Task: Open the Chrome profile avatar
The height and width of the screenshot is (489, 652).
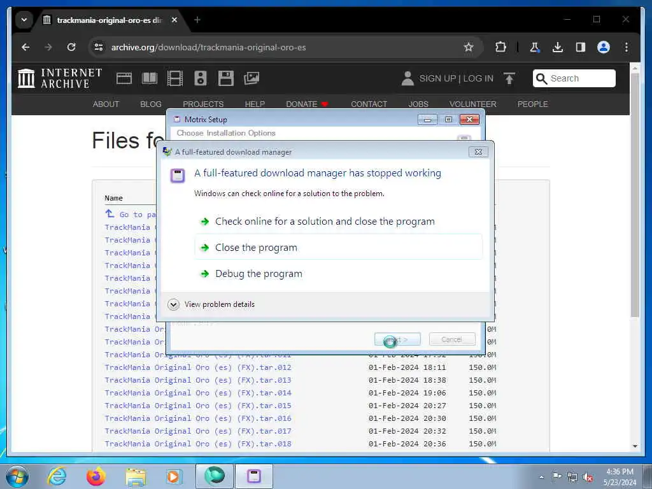Action: click(x=604, y=47)
